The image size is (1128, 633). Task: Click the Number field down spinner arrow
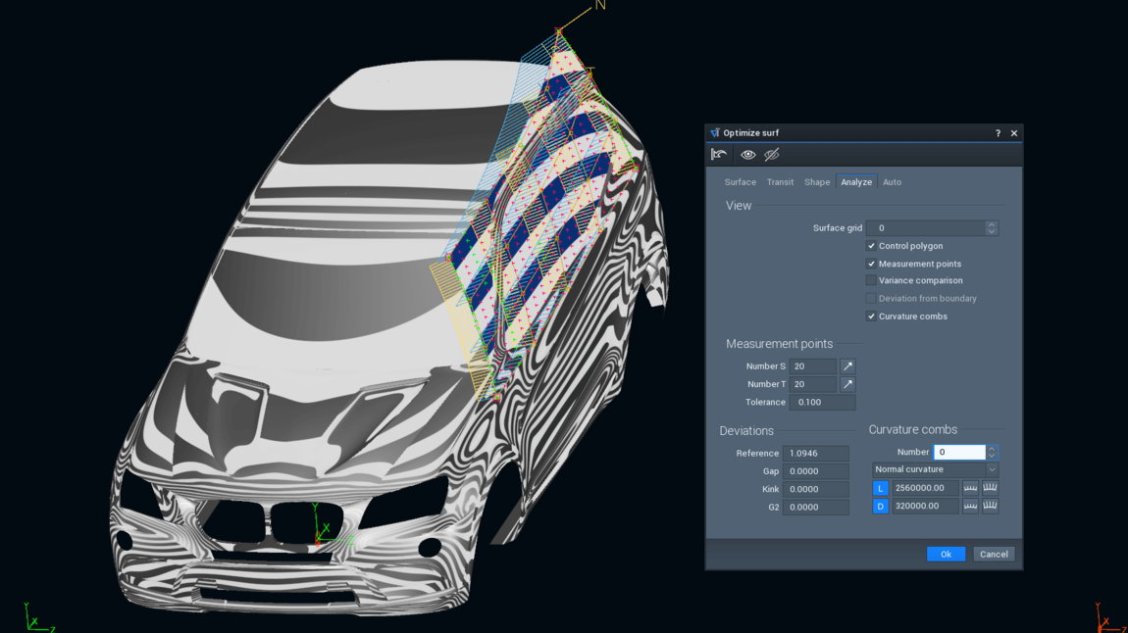(992, 457)
